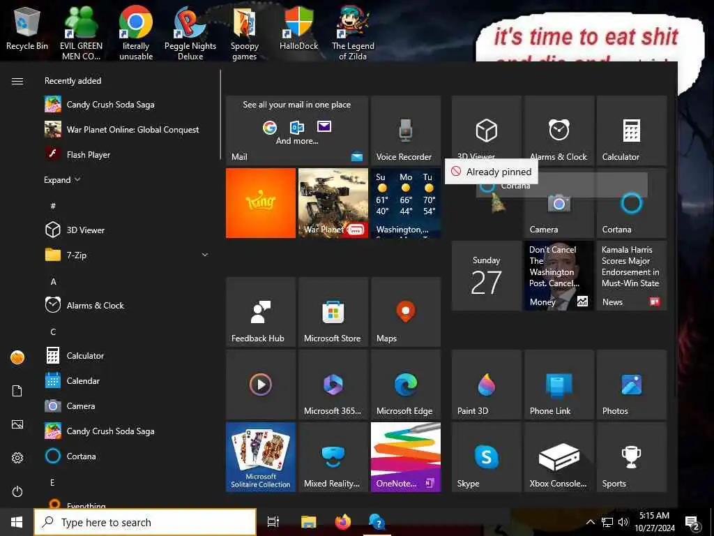The height and width of the screenshot is (536, 714).
Task: Expand the Recently added list
Action: pyautogui.click(x=62, y=180)
